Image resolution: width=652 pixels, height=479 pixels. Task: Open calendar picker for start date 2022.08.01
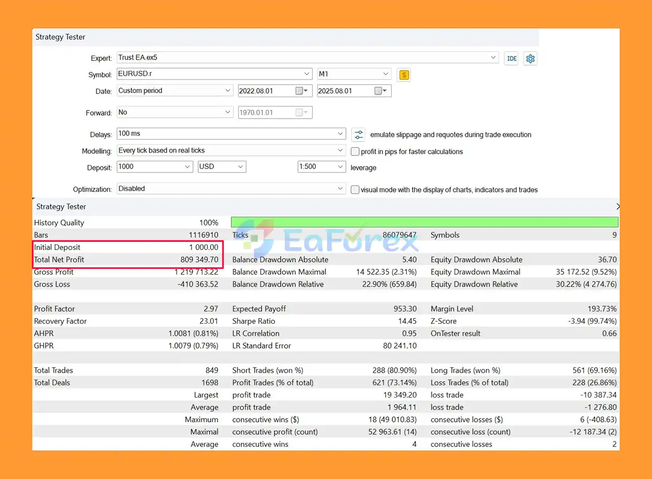(302, 91)
